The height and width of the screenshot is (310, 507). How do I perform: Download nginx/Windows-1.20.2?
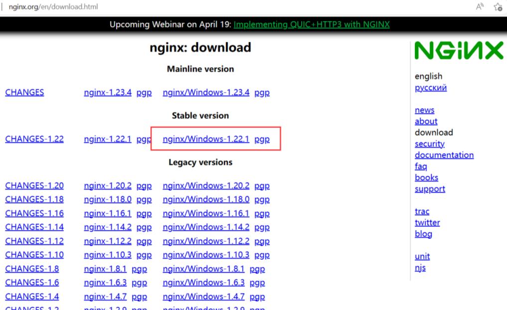pos(206,186)
